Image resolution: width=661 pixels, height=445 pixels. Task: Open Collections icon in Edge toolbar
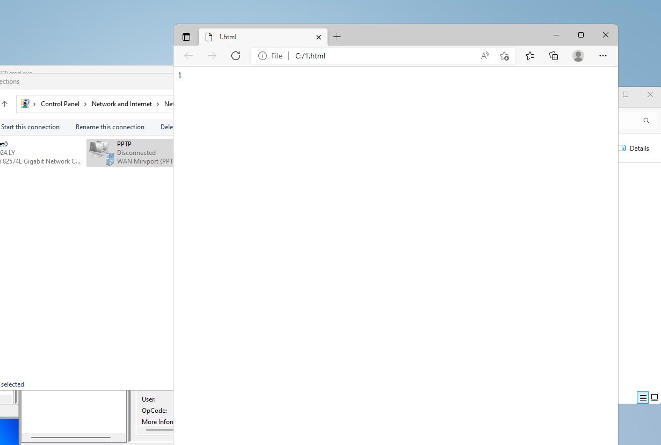[x=554, y=56]
